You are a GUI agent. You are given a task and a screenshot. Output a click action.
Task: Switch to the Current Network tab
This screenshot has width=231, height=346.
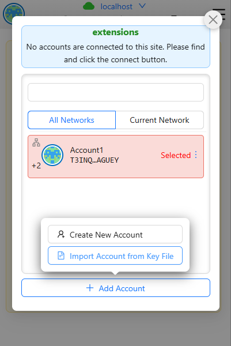pos(160,120)
